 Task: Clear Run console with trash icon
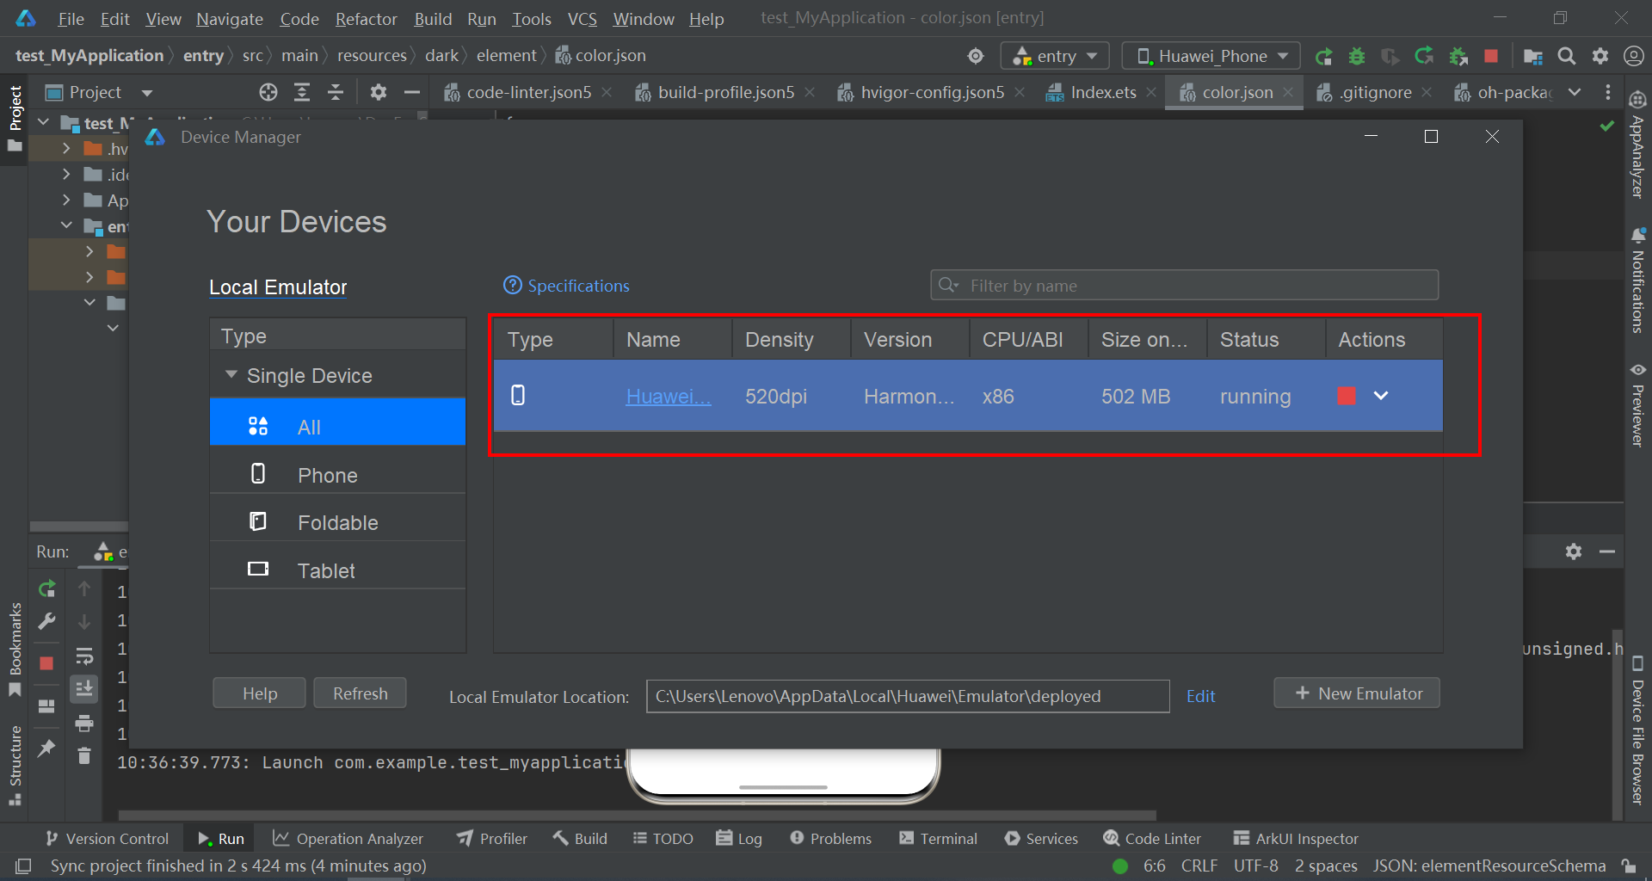tap(84, 756)
